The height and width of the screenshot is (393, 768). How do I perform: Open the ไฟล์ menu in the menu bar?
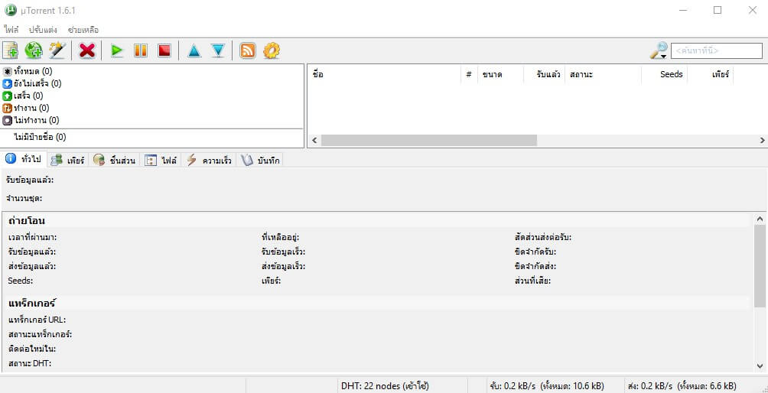(11, 29)
